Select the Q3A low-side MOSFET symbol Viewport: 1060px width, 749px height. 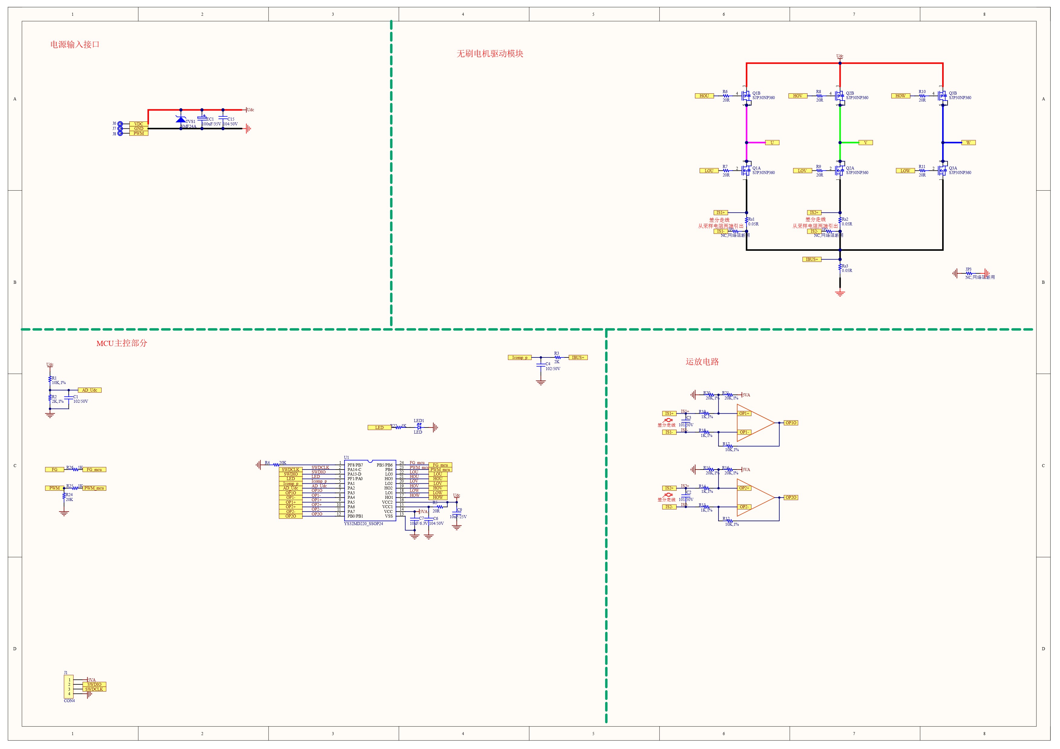942,171
